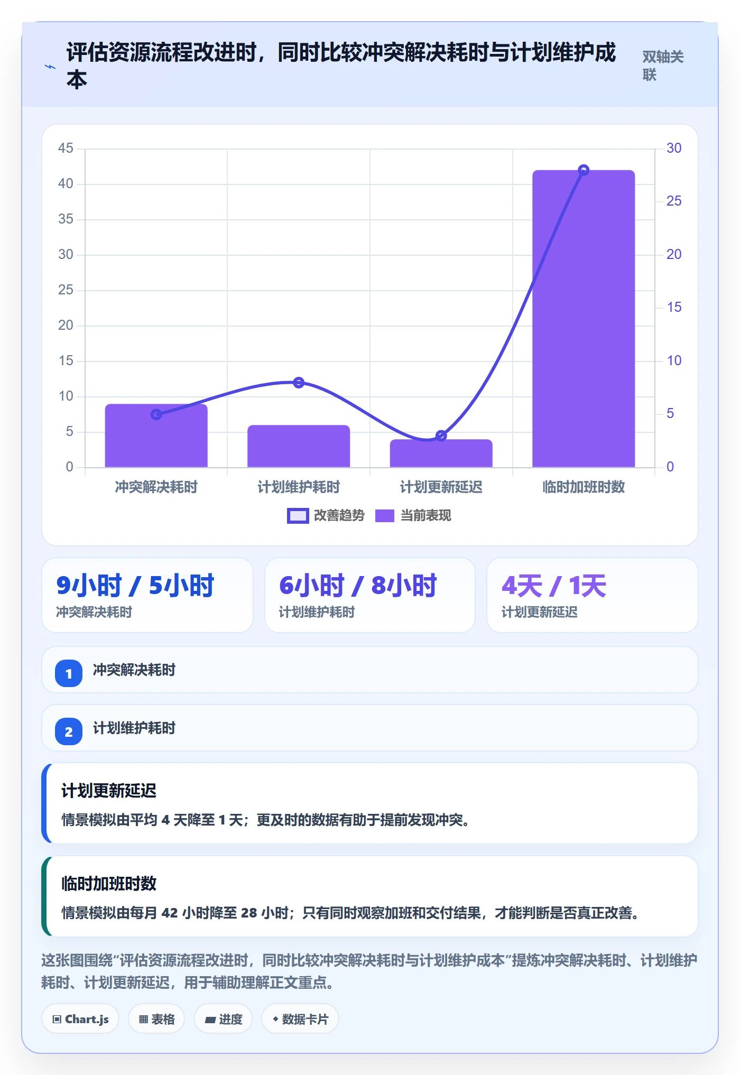Screen dimensions: 740x1075
Task: Click the 6小时 / 8小时 data card
Action: [370, 595]
